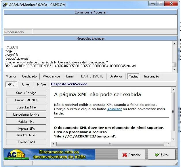Click the Resposta WebService vertical scrollbar thumb

point(173,112)
